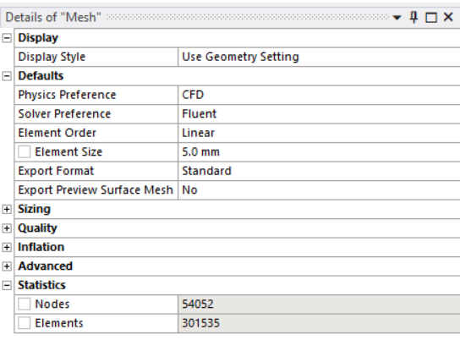
Task: Pin the Details of Mesh panel
Action: tap(413, 17)
